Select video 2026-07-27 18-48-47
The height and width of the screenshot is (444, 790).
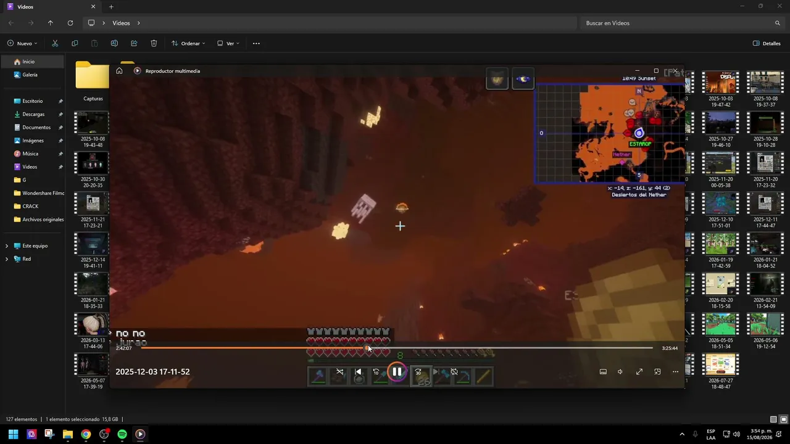pos(720,372)
